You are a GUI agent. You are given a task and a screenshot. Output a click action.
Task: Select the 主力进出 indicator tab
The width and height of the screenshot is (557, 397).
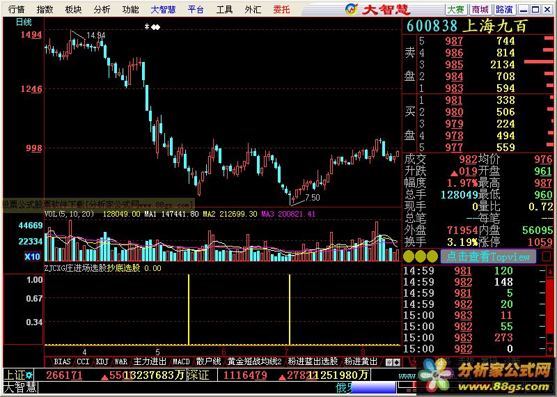[x=150, y=361]
